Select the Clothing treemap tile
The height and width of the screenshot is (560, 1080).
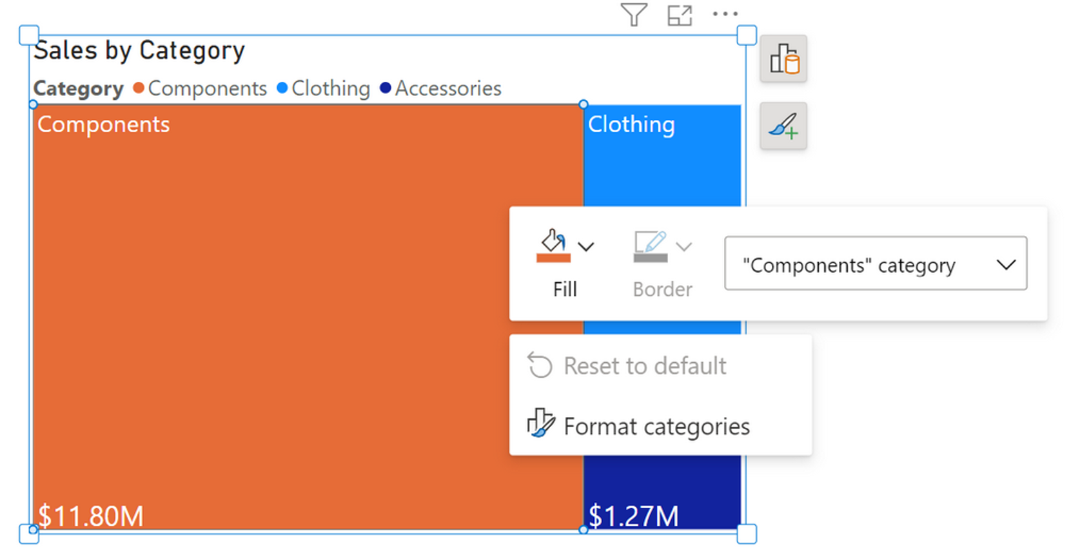(x=662, y=155)
